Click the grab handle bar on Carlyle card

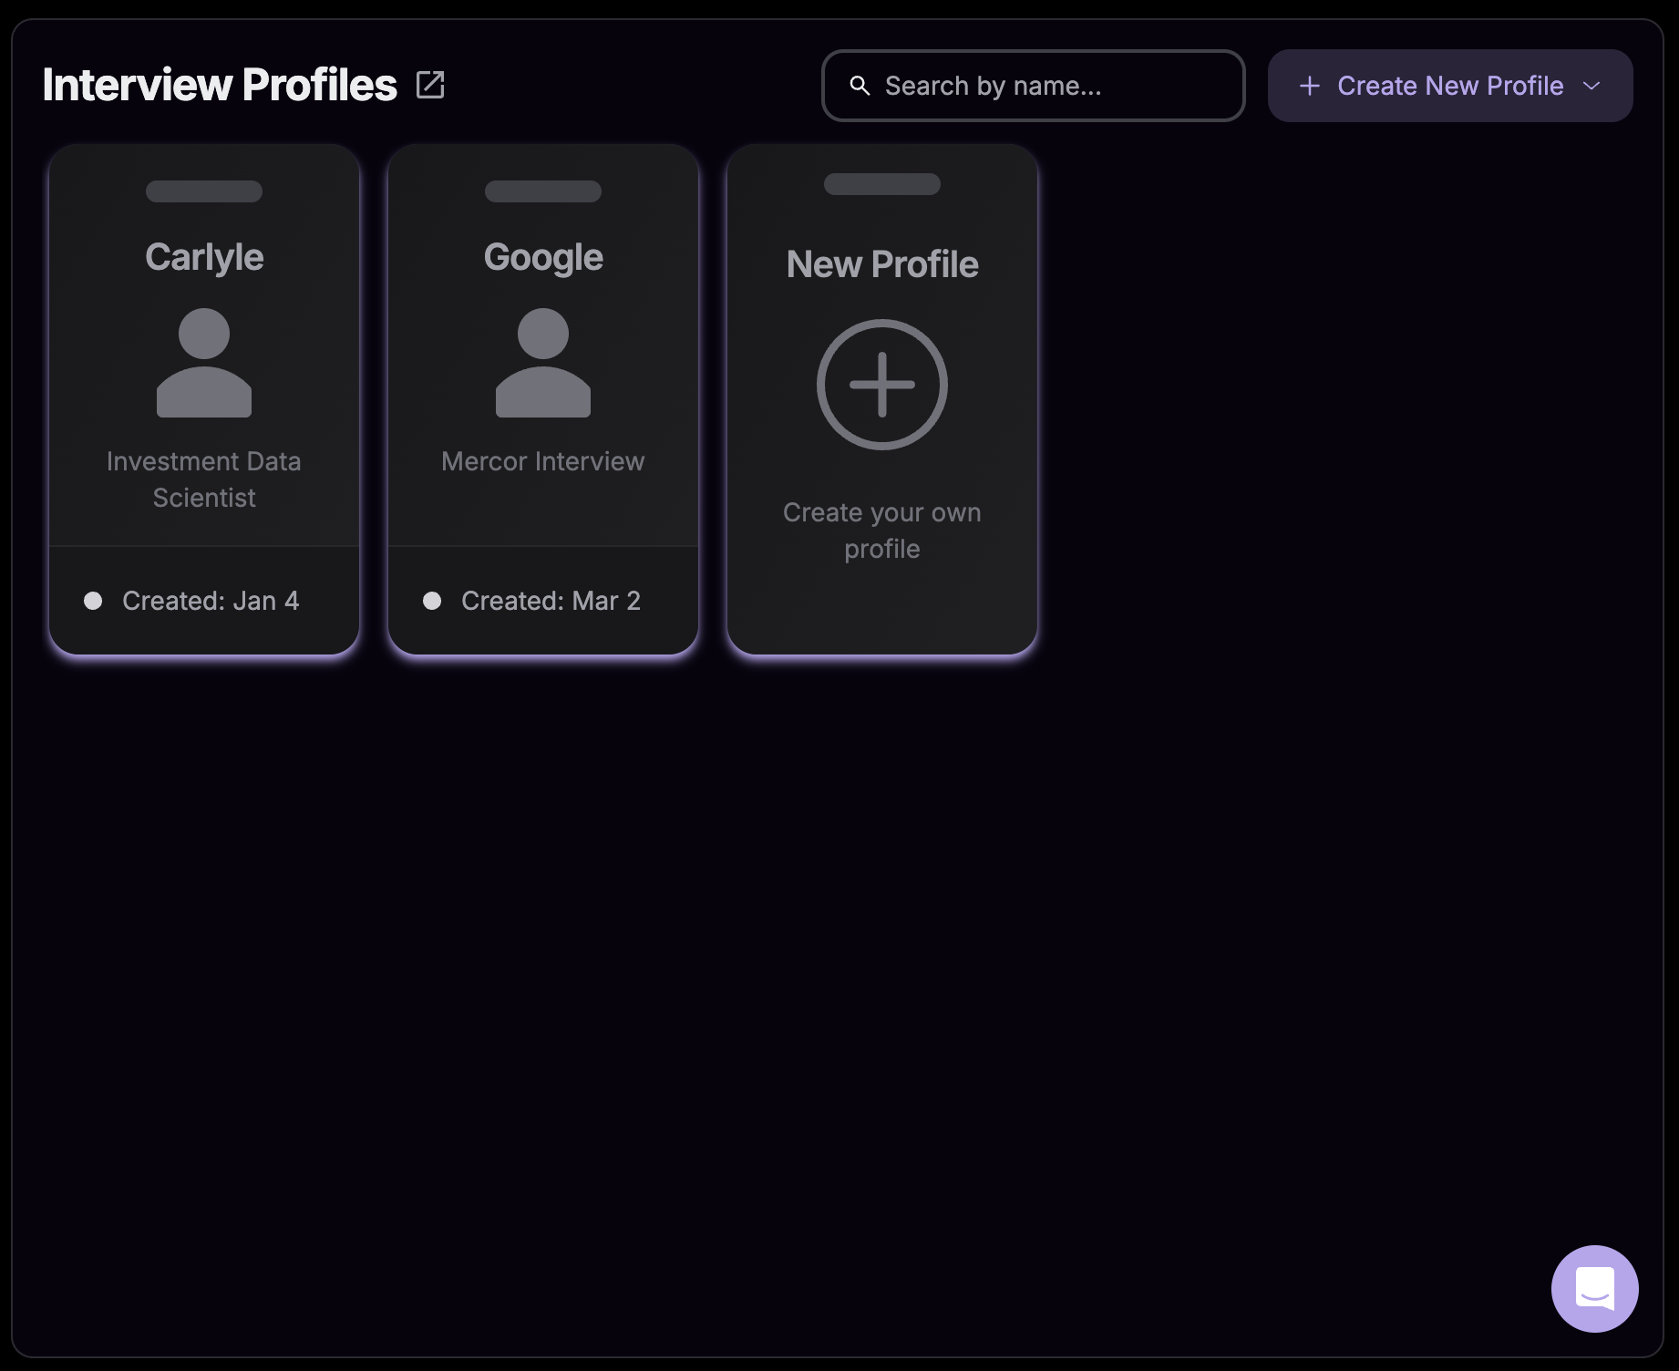203,191
